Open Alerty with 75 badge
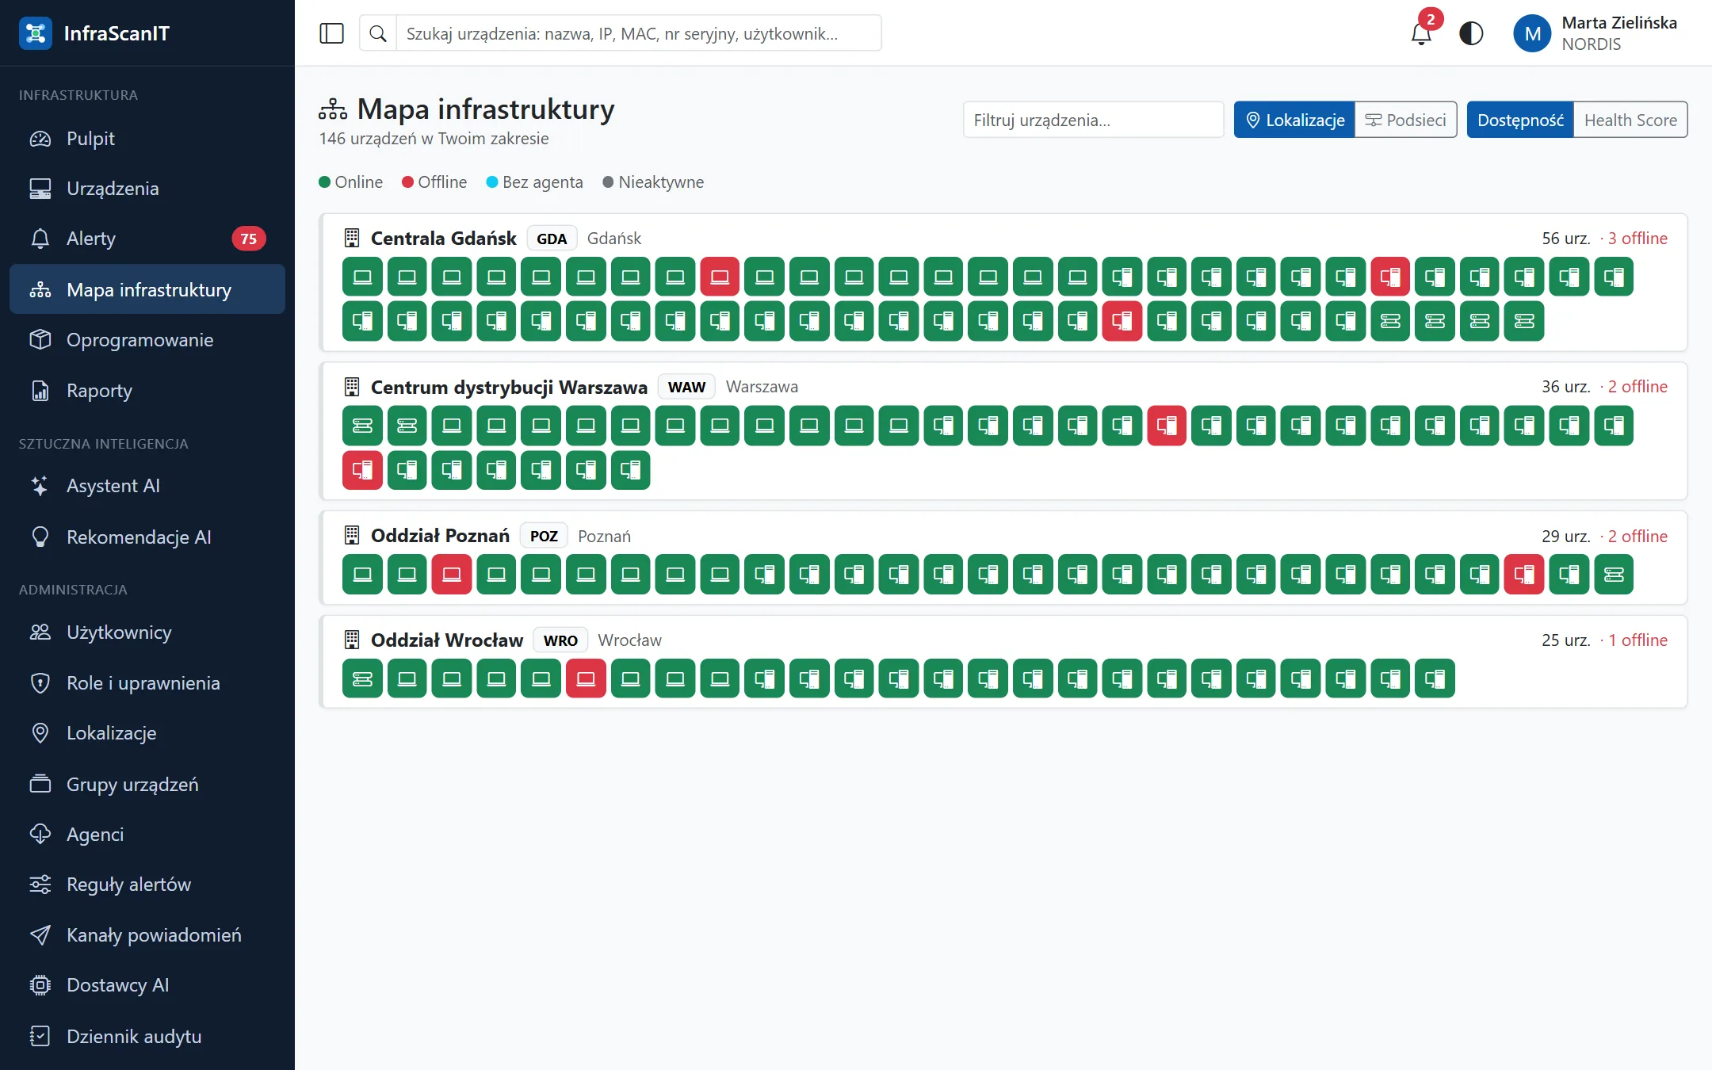 [x=147, y=239]
